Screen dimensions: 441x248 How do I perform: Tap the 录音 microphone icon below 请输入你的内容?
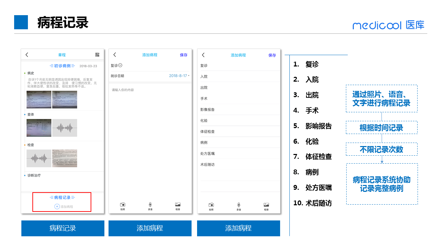[150, 205]
